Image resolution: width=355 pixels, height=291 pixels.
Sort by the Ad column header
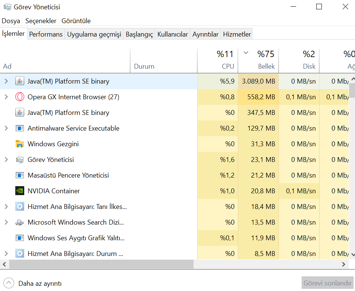point(65,61)
